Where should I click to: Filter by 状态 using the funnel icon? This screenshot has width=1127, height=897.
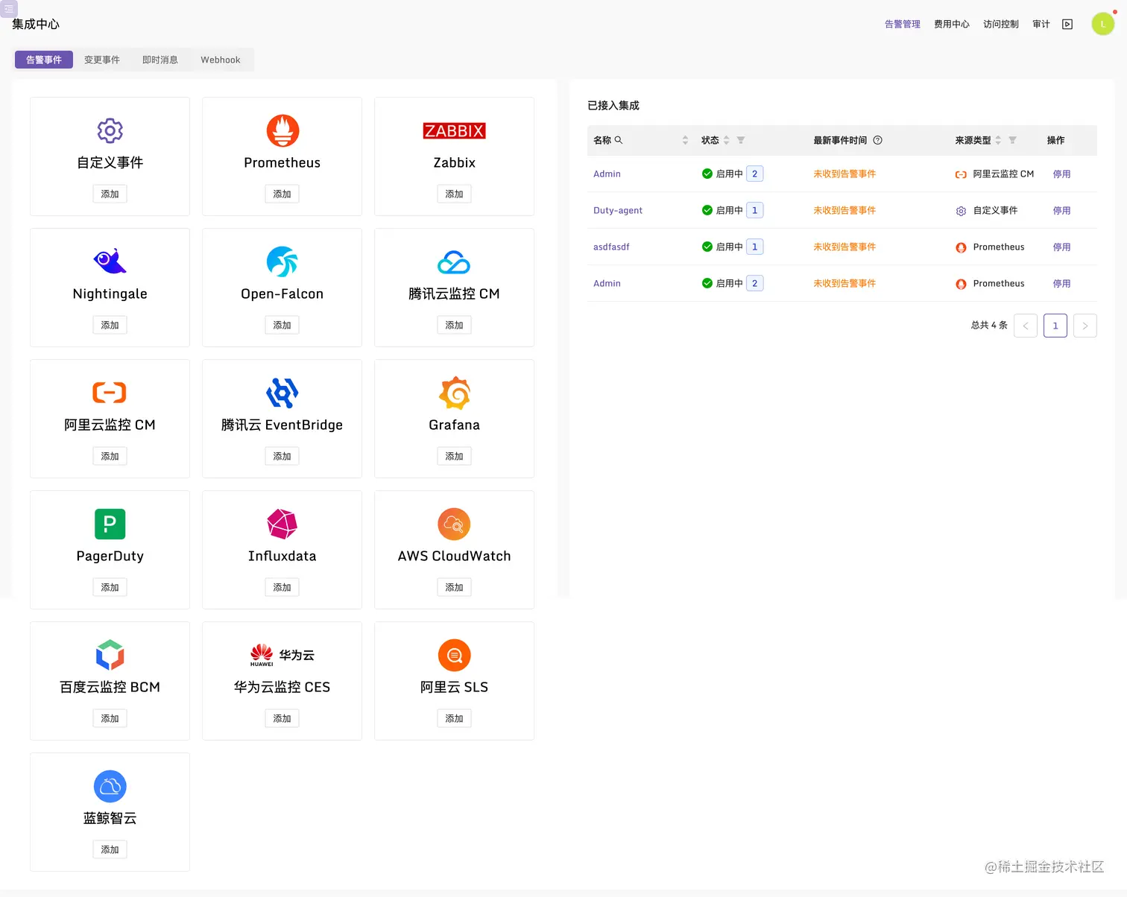(x=741, y=140)
